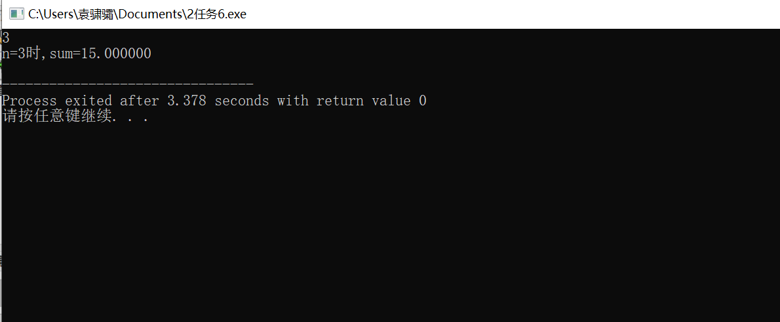Click the trailing dots after 请按任意键继续
Viewport: 780px width, 322px height.
130,120
